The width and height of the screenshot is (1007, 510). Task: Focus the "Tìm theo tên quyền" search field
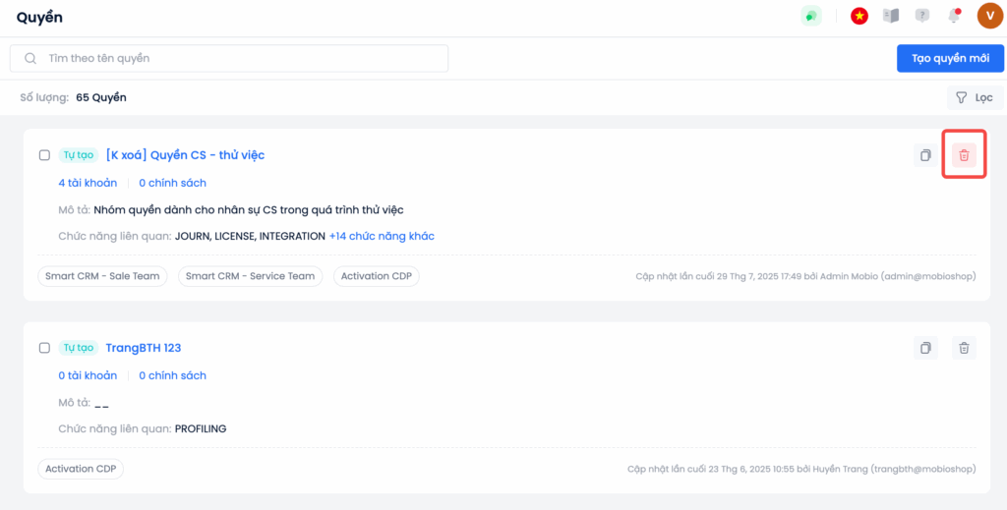[x=236, y=58]
